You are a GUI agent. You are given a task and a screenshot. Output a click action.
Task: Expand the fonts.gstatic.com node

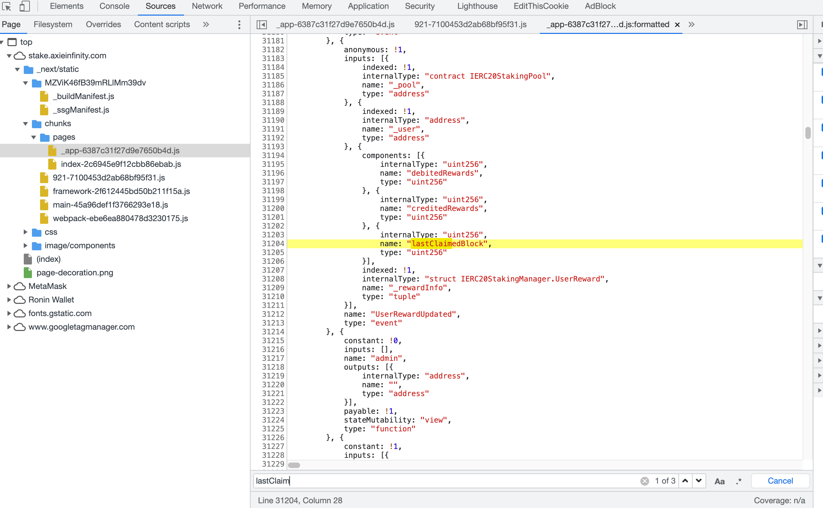(9, 313)
